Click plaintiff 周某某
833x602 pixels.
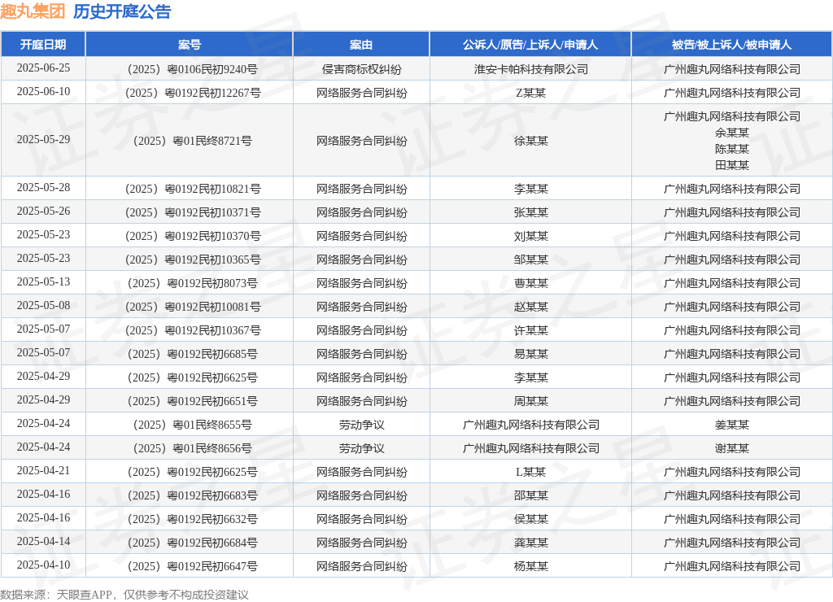[530, 401]
